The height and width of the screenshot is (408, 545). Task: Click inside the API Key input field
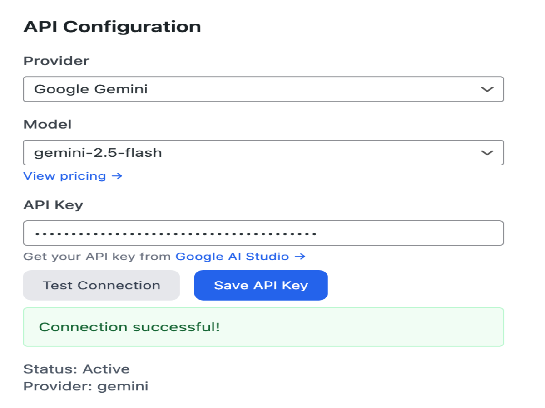[263, 233]
